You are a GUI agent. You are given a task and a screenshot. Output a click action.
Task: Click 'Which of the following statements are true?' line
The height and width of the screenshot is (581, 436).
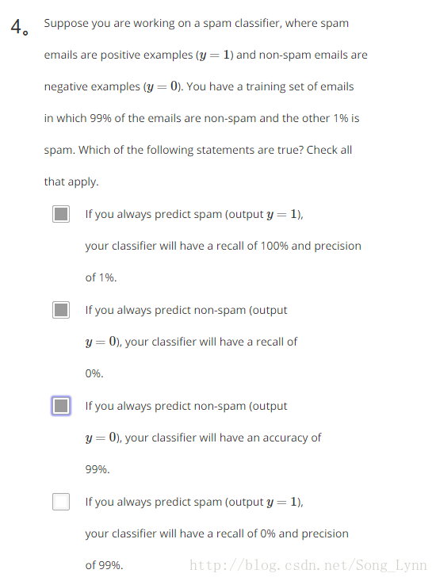[x=191, y=150]
